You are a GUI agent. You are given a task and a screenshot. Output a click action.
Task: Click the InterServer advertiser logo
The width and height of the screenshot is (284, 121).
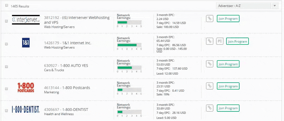pyautogui.click(x=26, y=20)
